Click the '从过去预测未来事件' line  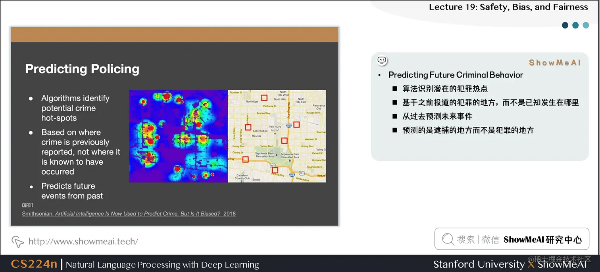(437, 116)
